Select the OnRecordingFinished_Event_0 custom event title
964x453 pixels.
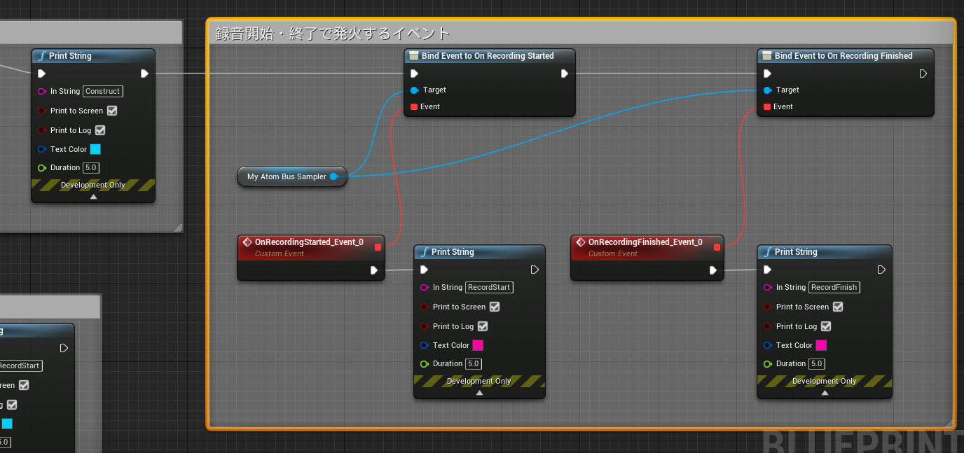[x=645, y=242]
